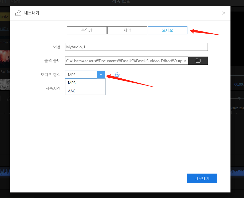The width and height of the screenshot is (244, 198).
Task: Select the 오디오 audio tab
Action: pos(167,30)
